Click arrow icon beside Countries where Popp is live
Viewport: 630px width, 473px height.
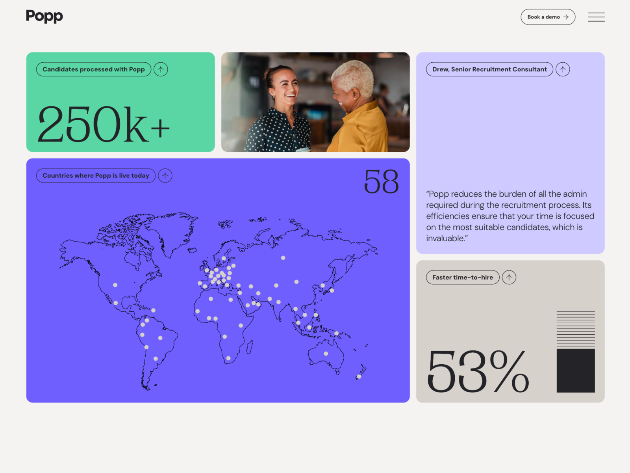tap(165, 176)
